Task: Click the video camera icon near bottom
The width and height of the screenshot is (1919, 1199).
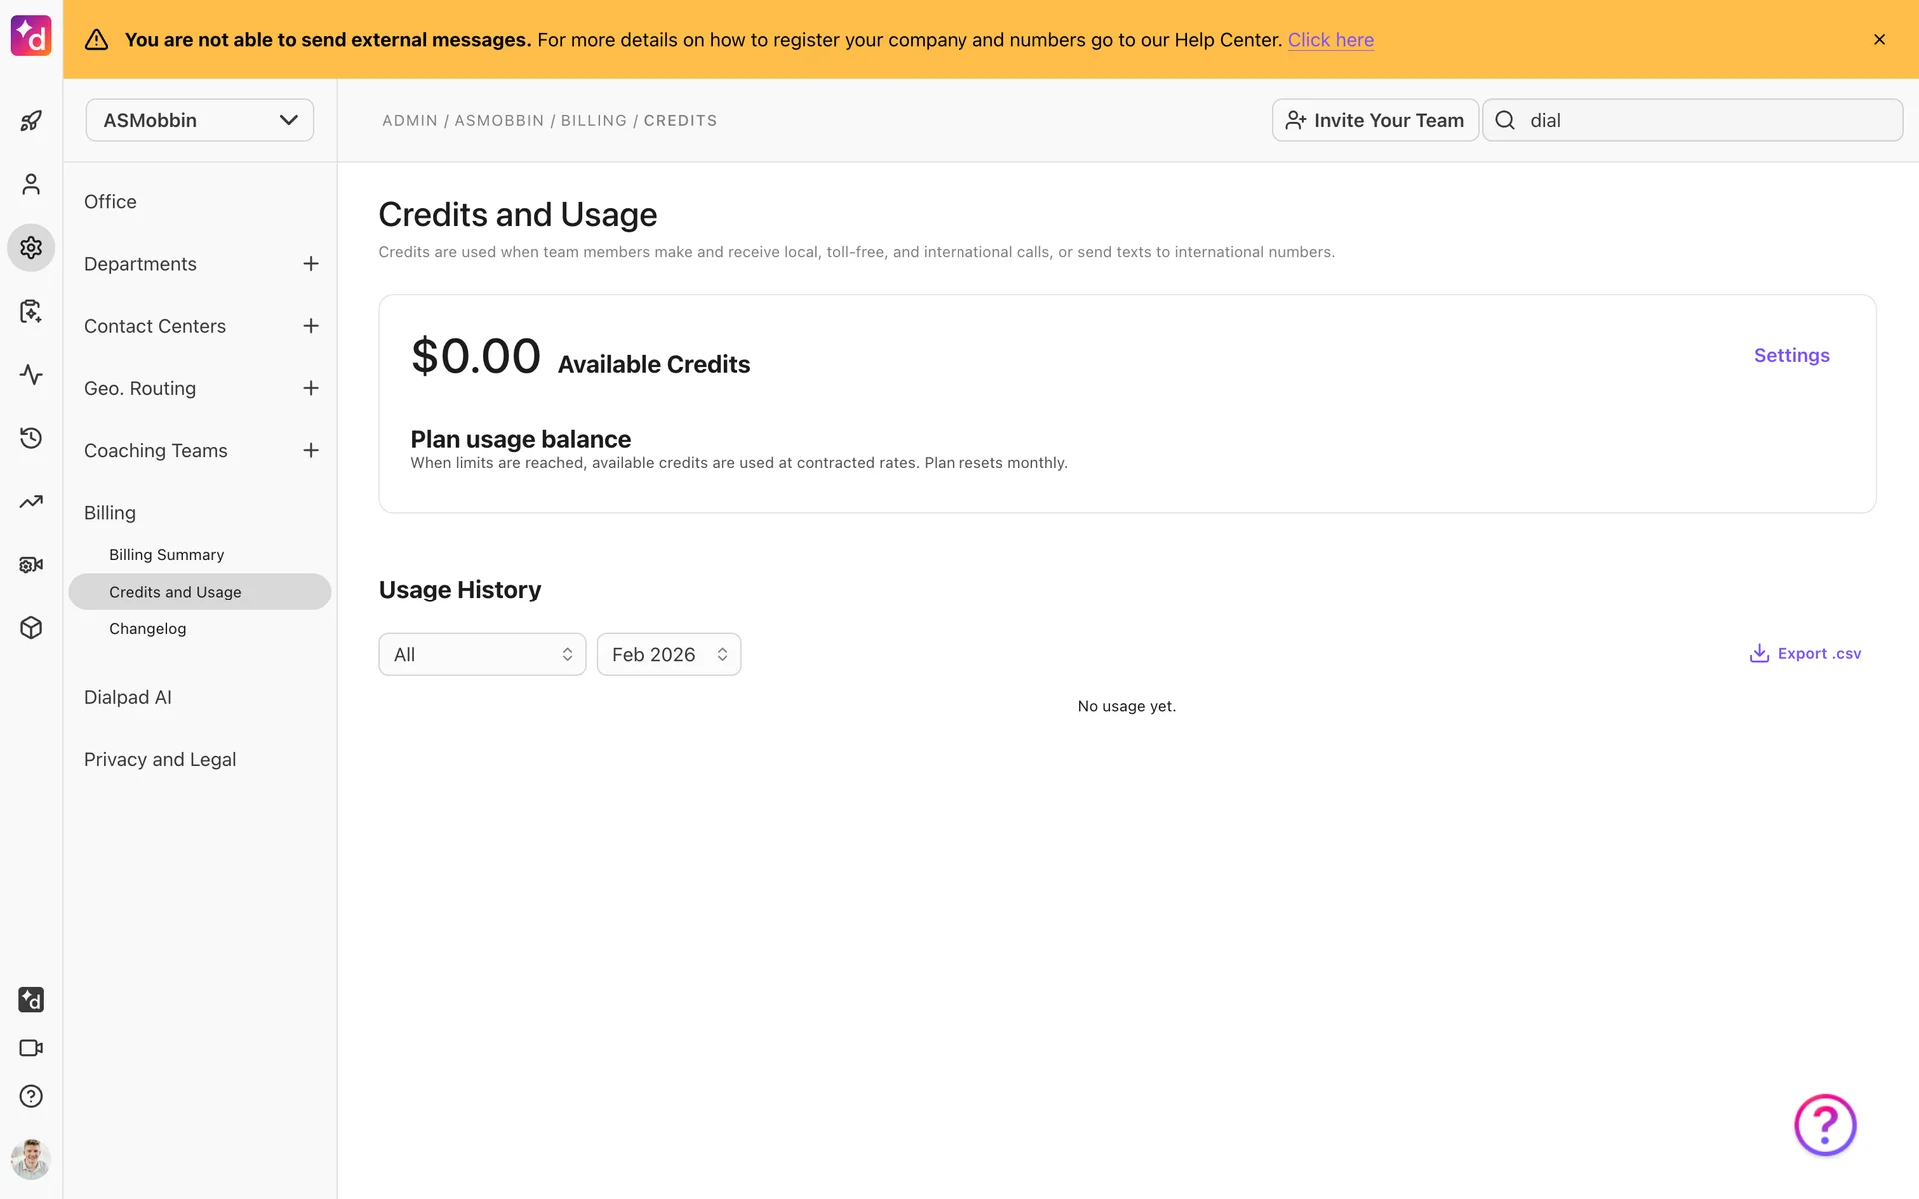Action: click(x=31, y=1048)
